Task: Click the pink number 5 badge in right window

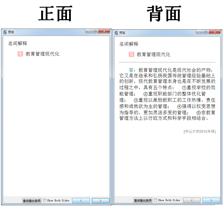Action: [x=132, y=54]
